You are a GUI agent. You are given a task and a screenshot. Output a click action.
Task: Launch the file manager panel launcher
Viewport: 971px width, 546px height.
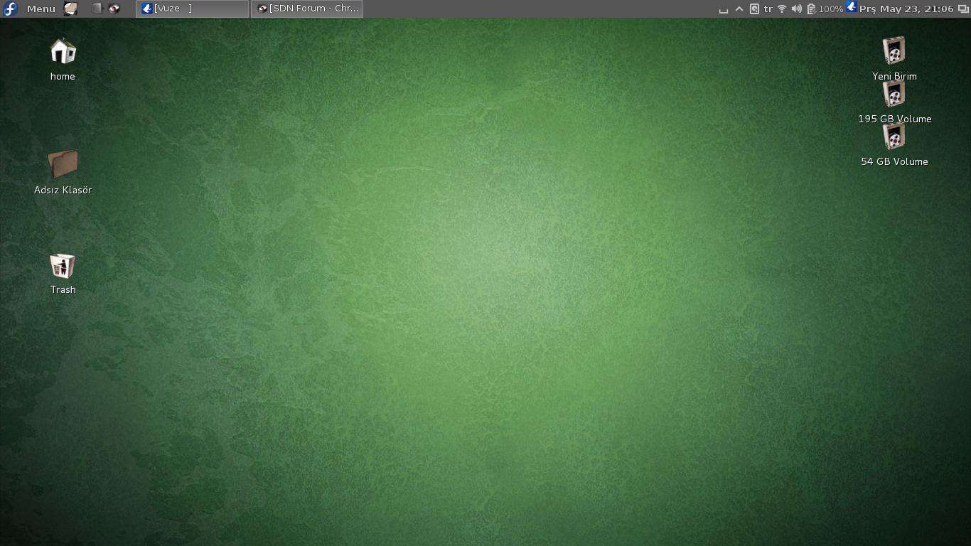(70, 9)
